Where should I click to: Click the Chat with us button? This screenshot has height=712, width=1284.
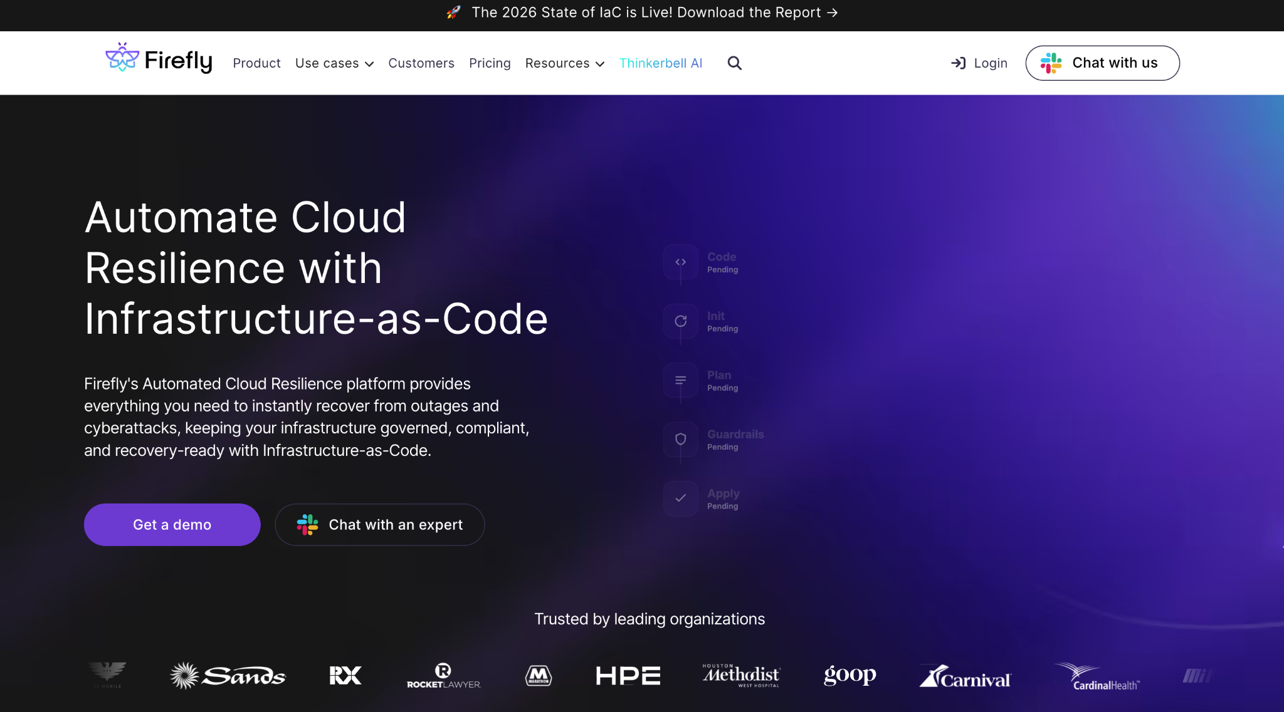tap(1102, 63)
